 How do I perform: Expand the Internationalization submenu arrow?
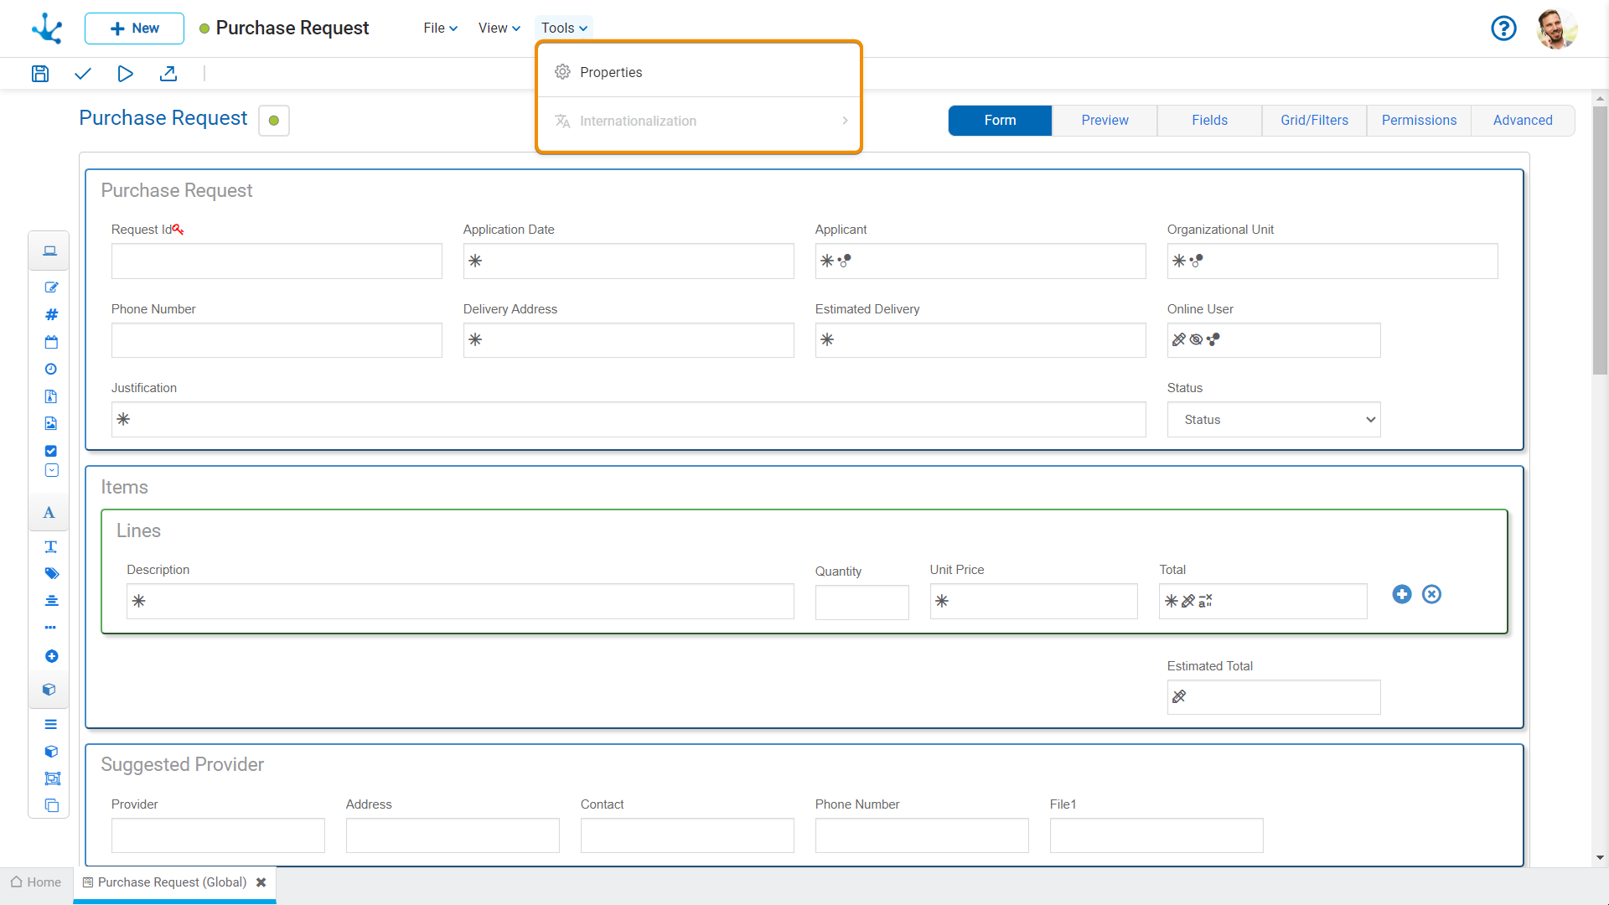point(845,121)
